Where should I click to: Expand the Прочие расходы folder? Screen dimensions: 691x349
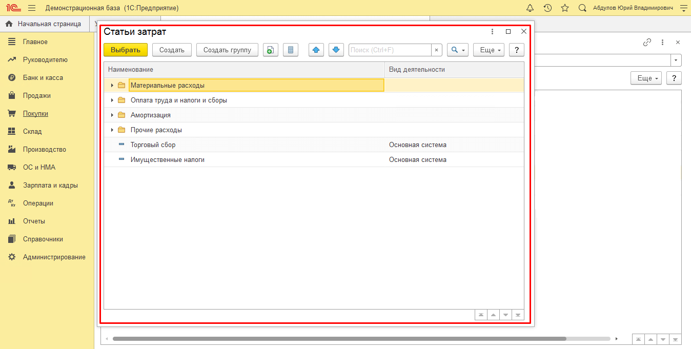point(112,130)
